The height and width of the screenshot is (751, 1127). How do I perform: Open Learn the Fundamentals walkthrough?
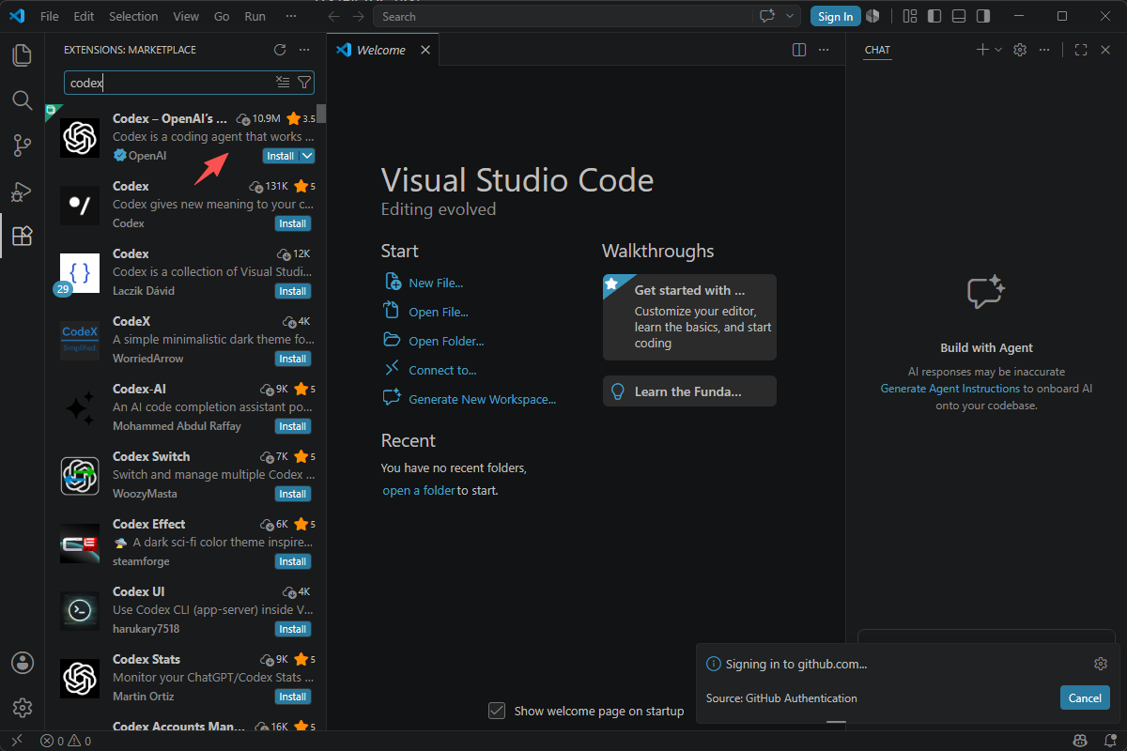click(689, 391)
